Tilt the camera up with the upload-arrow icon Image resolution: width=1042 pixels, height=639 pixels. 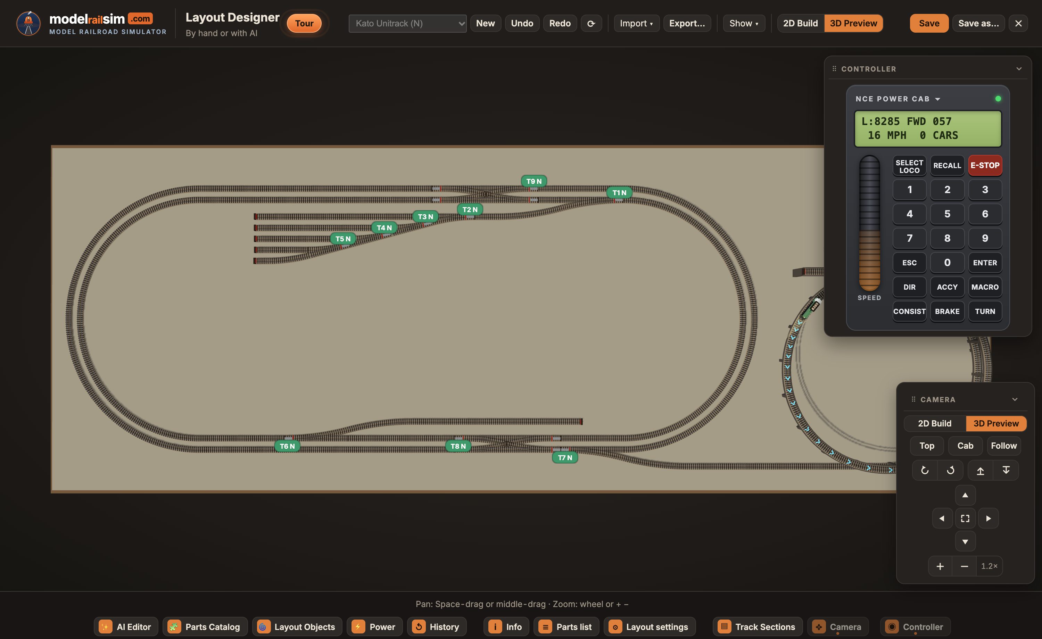click(980, 470)
